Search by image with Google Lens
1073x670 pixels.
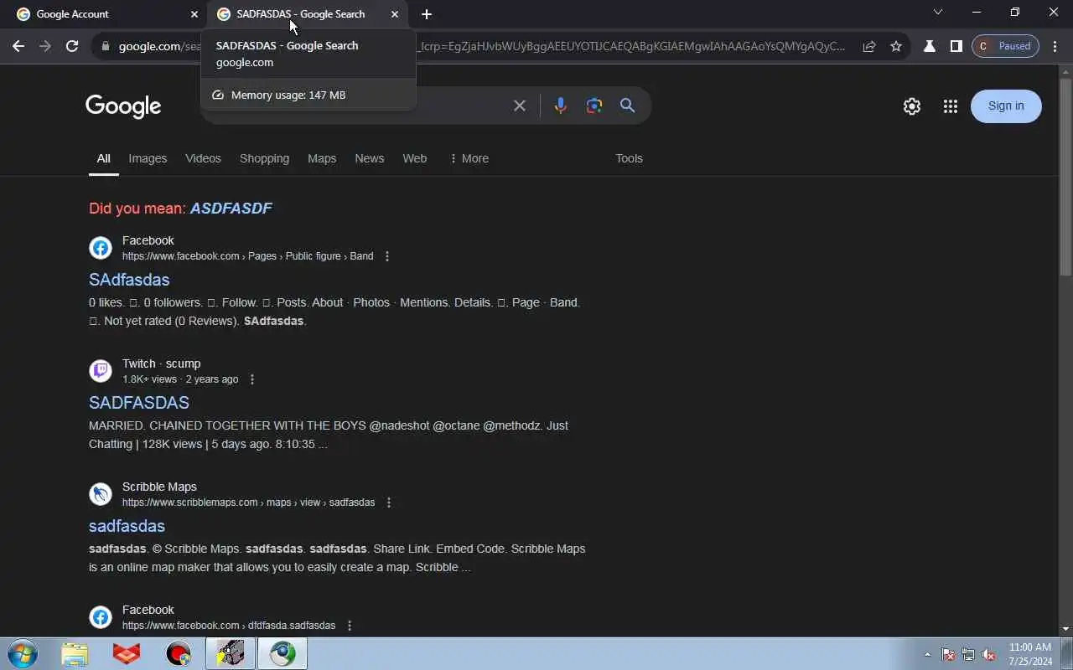(x=594, y=106)
